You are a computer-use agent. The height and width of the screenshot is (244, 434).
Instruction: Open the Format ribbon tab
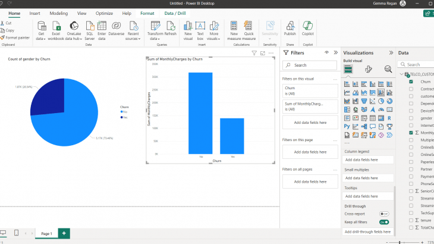(147, 13)
